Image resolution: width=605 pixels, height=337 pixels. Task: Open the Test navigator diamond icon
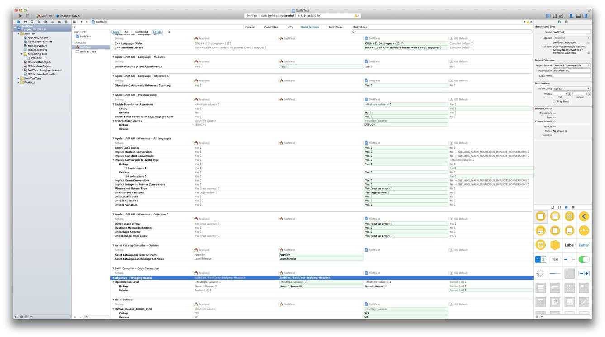[x=46, y=22]
